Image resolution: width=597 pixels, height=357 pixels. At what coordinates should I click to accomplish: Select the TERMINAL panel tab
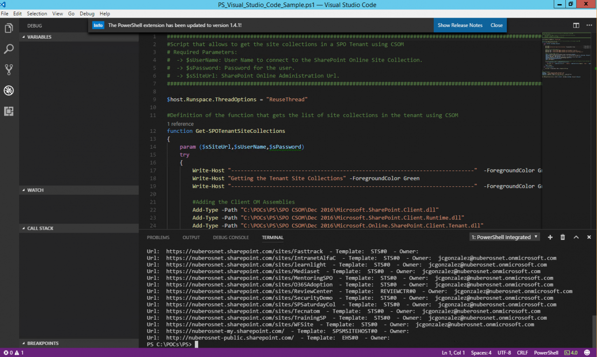tap(272, 237)
